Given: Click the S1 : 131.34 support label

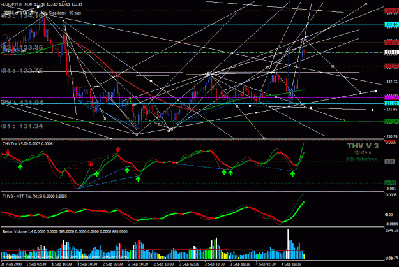Looking at the screenshot, I should tap(22, 126).
